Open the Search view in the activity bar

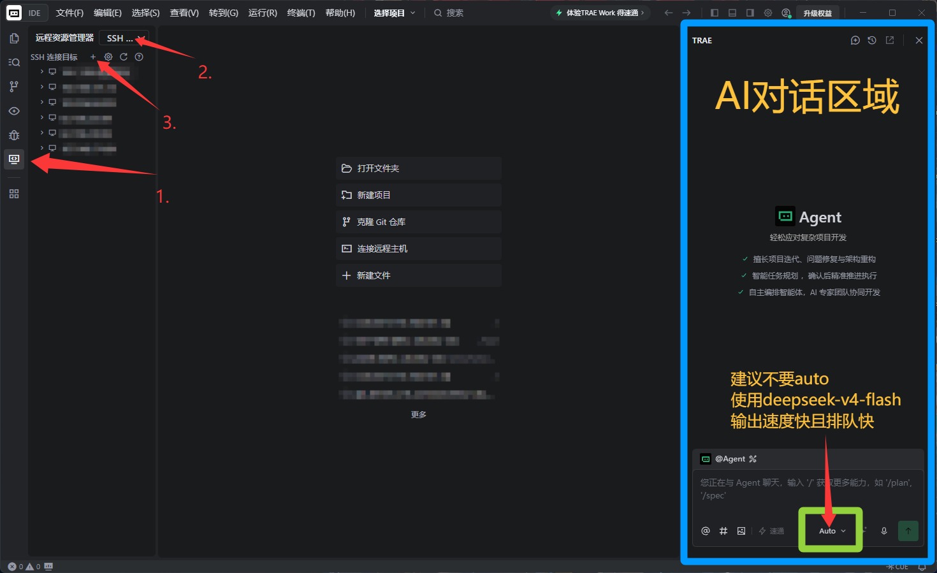pyautogui.click(x=14, y=62)
